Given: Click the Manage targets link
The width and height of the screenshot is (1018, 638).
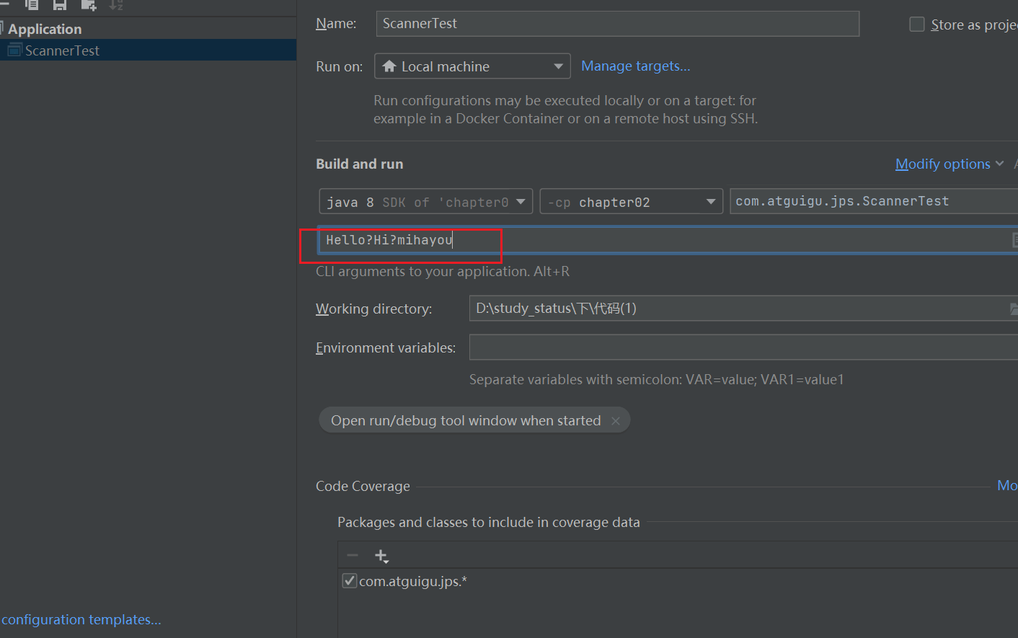Looking at the screenshot, I should pos(635,66).
